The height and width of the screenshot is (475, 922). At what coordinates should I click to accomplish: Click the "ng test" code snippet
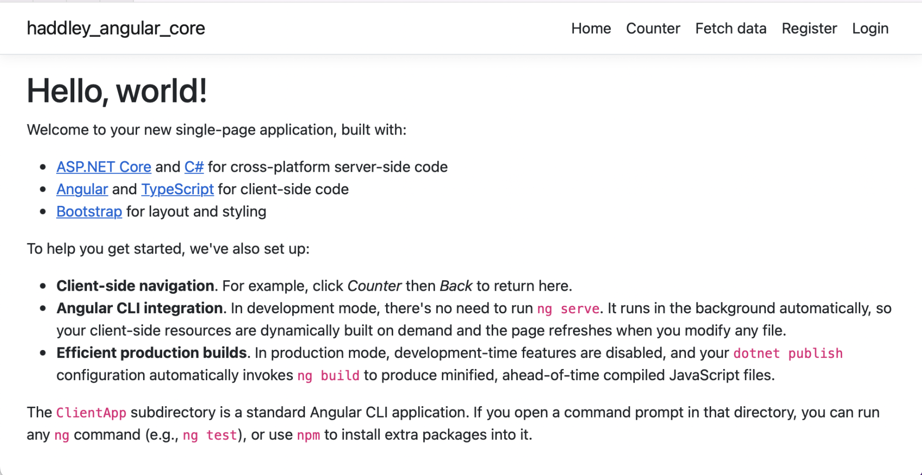pyautogui.click(x=209, y=435)
